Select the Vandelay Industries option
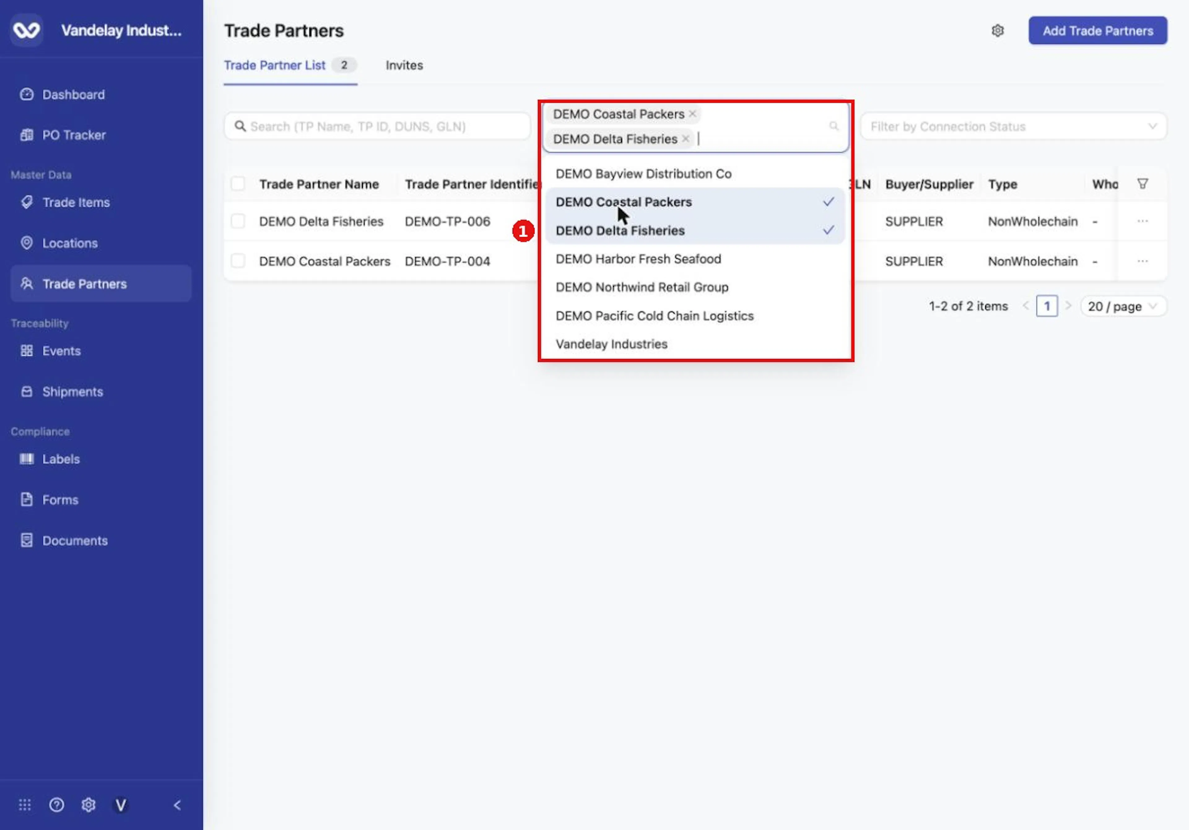The image size is (1189, 830). [x=695, y=344]
